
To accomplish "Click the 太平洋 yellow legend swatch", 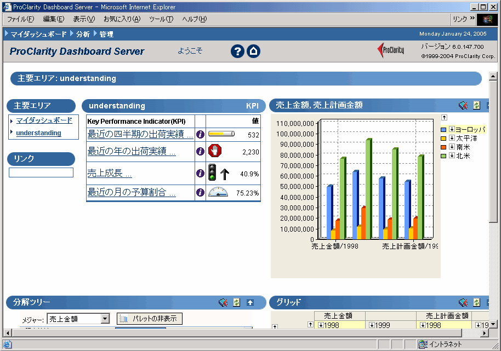I will (443, 138).
